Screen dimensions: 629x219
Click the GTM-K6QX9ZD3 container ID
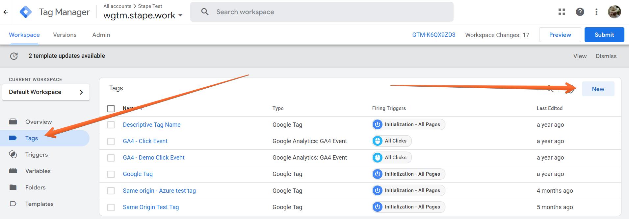pos(434,35)
